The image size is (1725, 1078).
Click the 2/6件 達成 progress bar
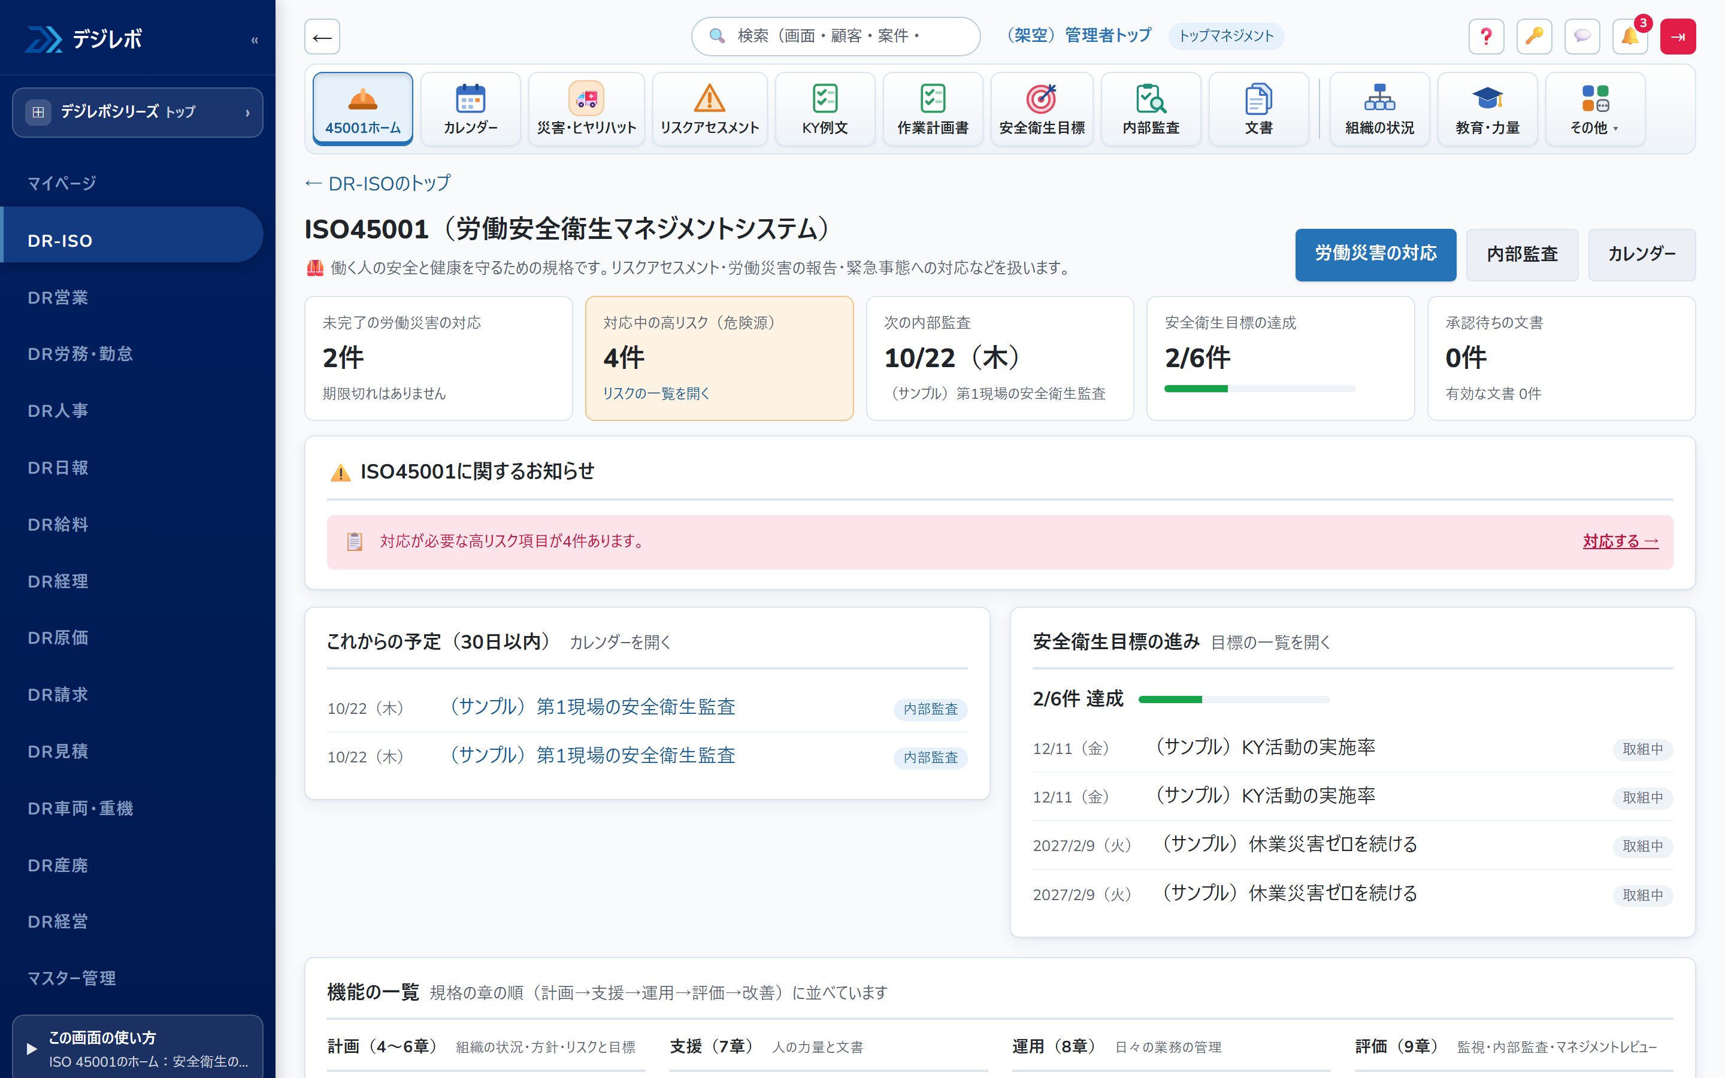pyautogui.click(x=1234, y=700)
